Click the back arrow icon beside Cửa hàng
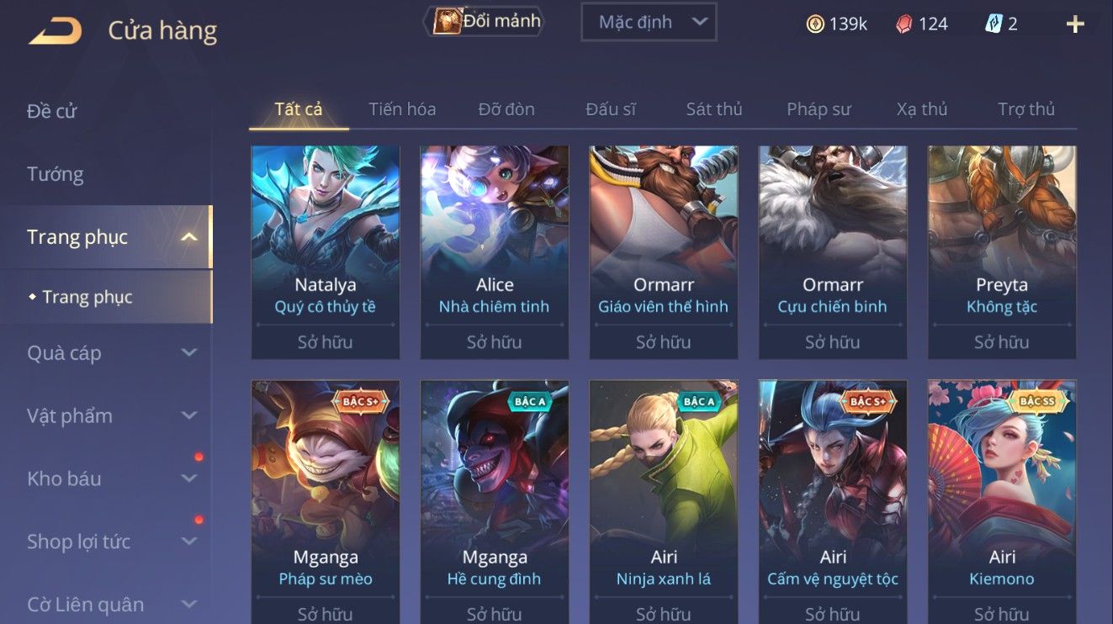This screenshot has height=624, width=1113. (x=56, y=31)
